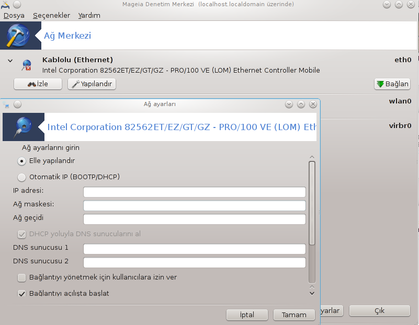Screen dimensions: 419x325
Task: Click the disconnected Ethernet adapter icon
Action: tap(27, 65)
